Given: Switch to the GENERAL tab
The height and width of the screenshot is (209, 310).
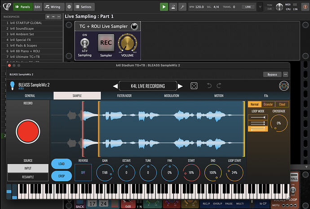Looking at the screenshot, I should tap(30, 96).
